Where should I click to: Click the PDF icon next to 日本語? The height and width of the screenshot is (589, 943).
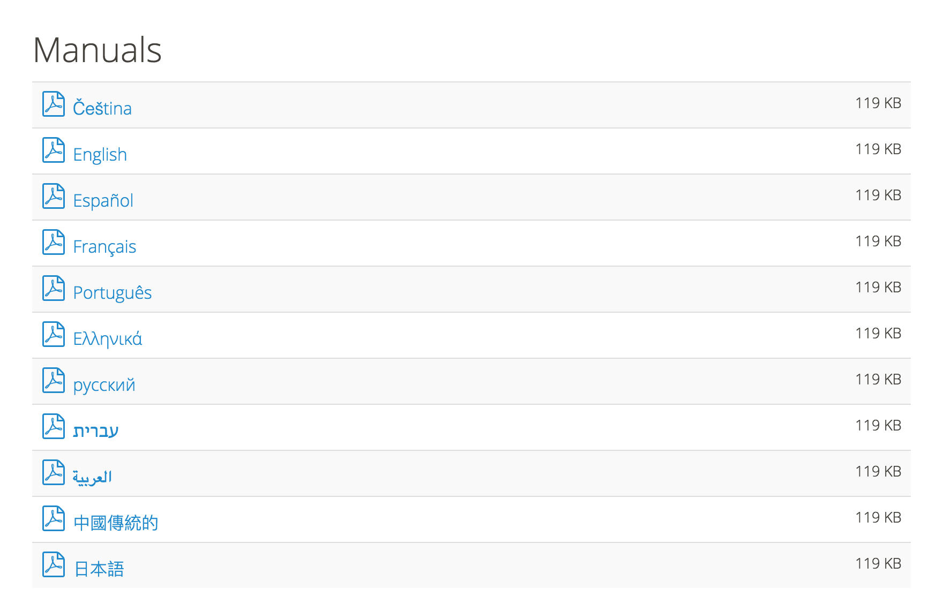click(54, 564)
